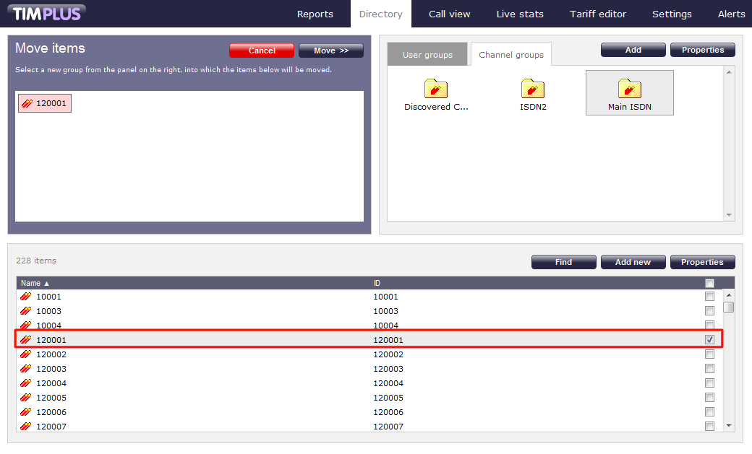This screenshot has height=454, width=752.
Task: Select the ISDN2 channel group folder
Action: (533, 89)
